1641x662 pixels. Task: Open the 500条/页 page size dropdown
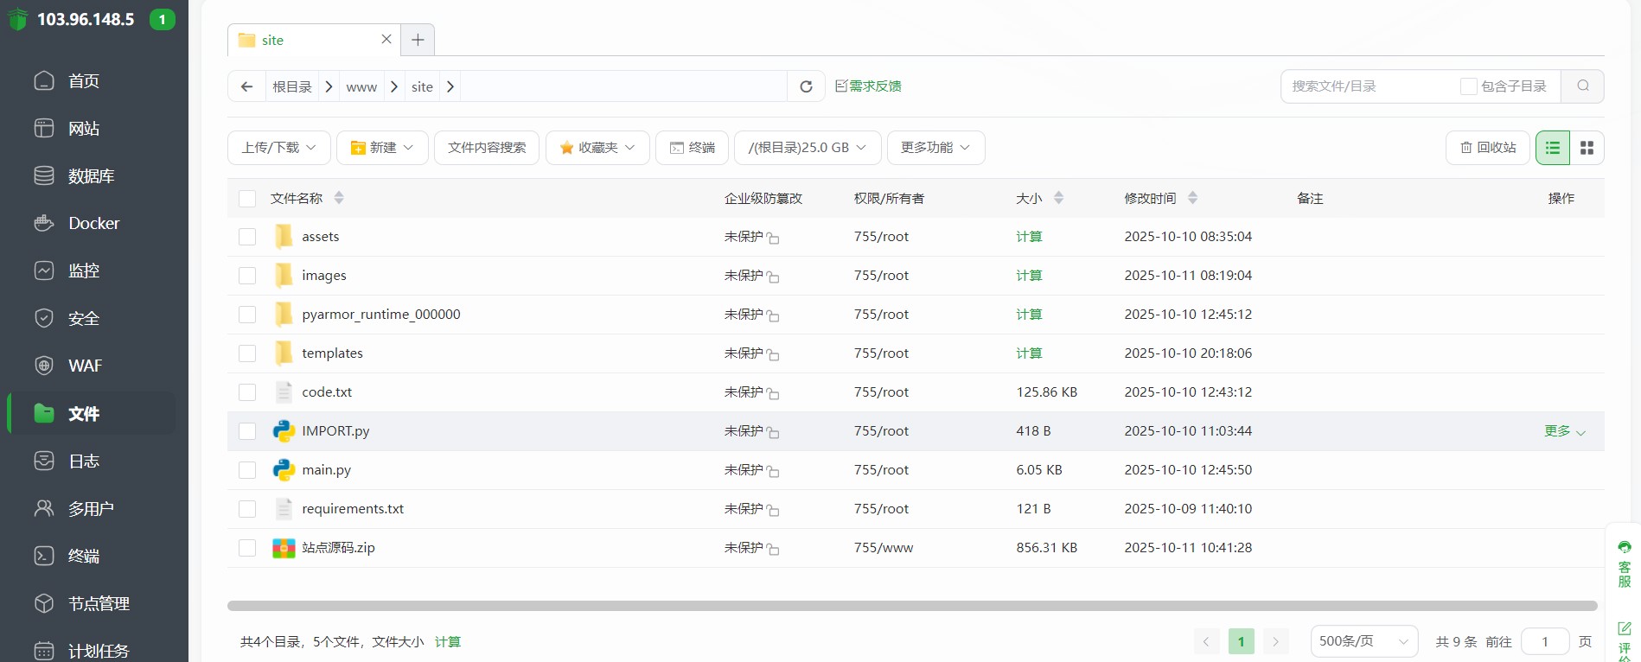(1363, 641)
